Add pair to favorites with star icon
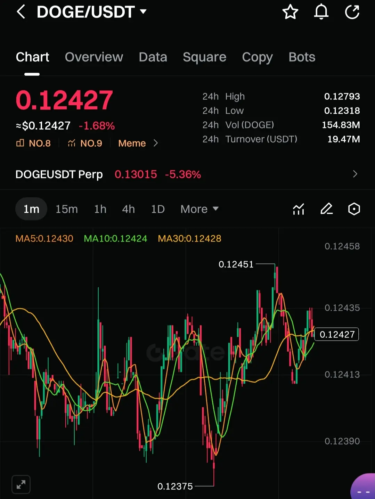 click(x=290, y=12)
